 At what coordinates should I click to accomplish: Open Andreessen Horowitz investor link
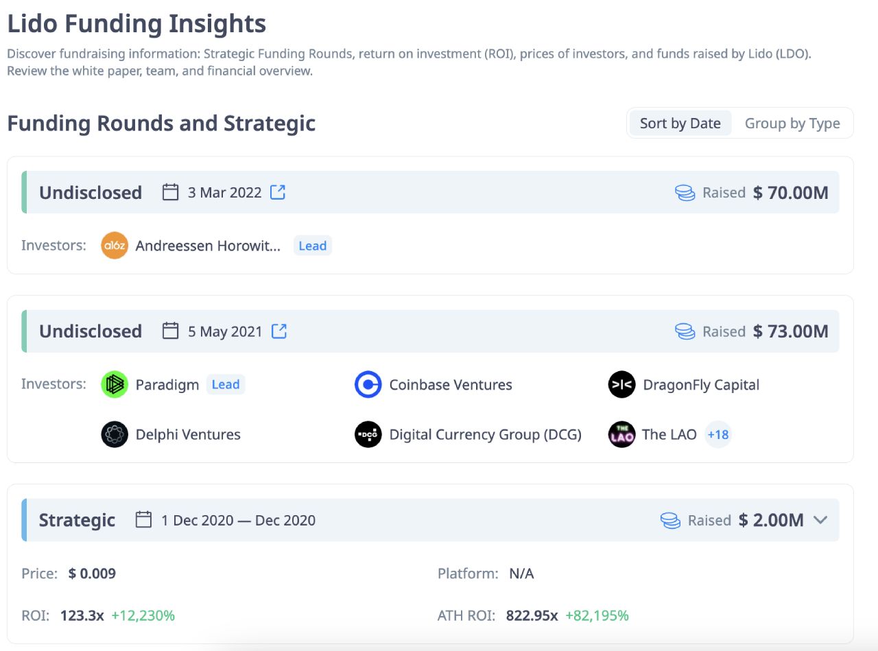coord(208,246)
